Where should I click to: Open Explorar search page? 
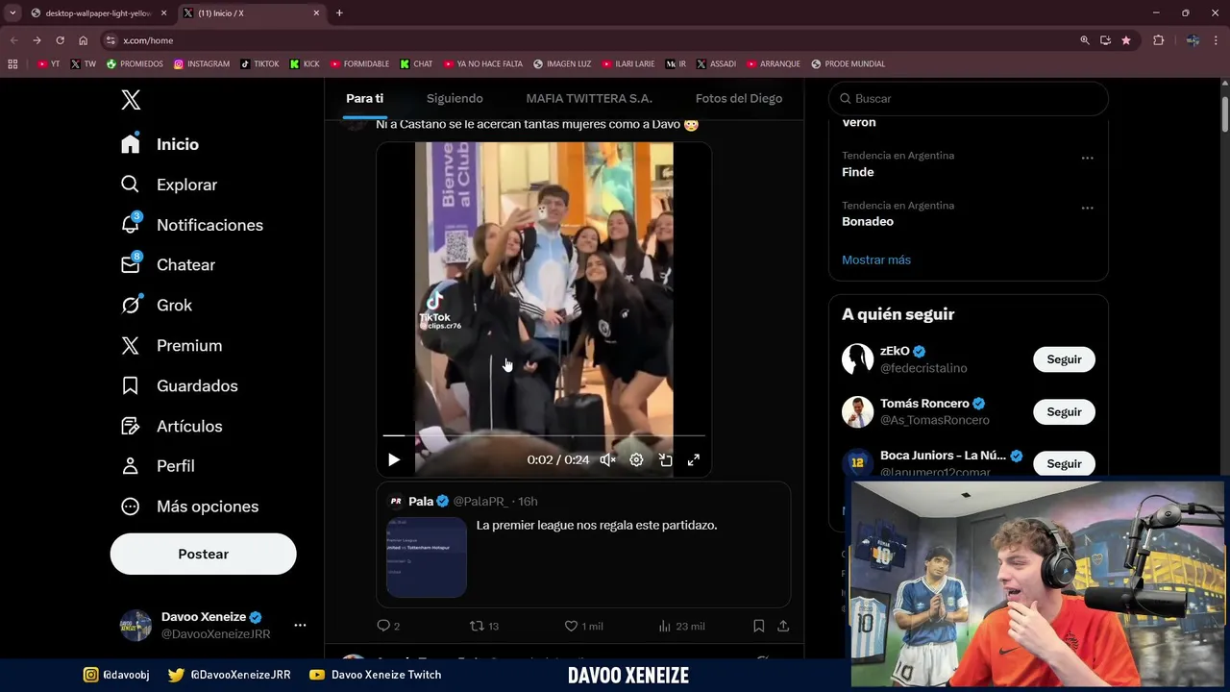169,185
